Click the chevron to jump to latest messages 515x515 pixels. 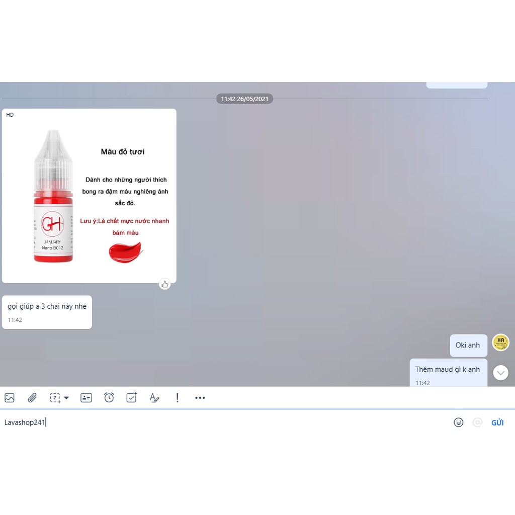tap(500, 373)
